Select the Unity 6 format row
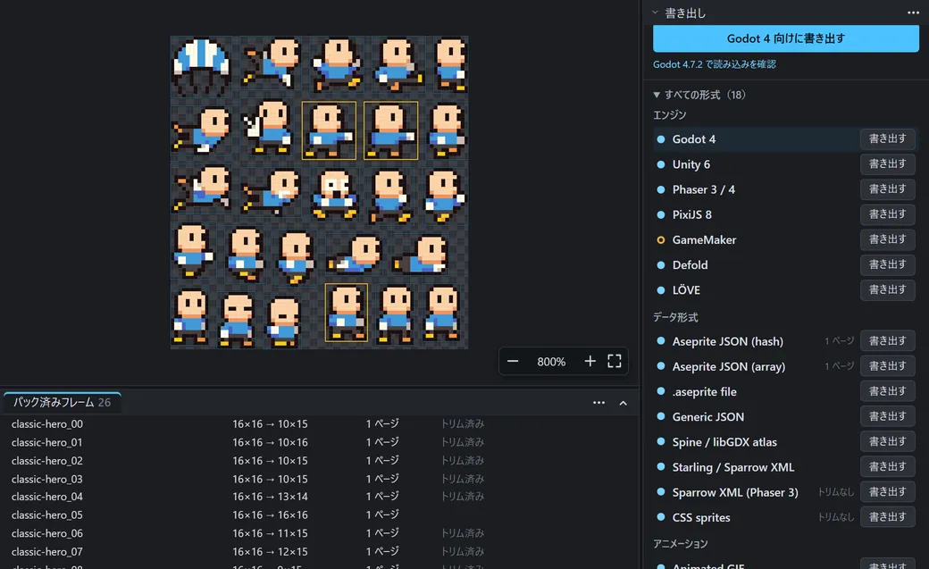Viewport: 929px width, 569px height. click(785, 164)
